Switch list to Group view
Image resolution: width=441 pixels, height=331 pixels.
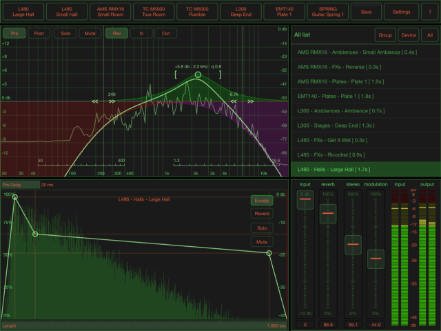385,35
